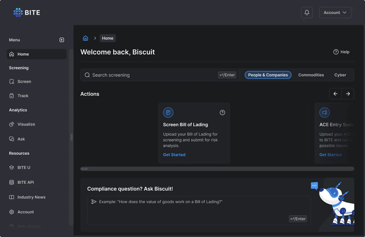Image resolution: width=365 pixels, height=237 pixels.
Task: Open help for Screen Bill of Lading
Action: (x=222, y=113)
